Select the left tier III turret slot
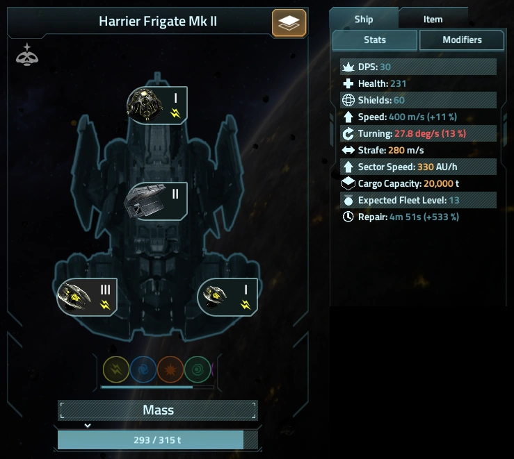This screenshot has width=514, height=459. point(87,297)
